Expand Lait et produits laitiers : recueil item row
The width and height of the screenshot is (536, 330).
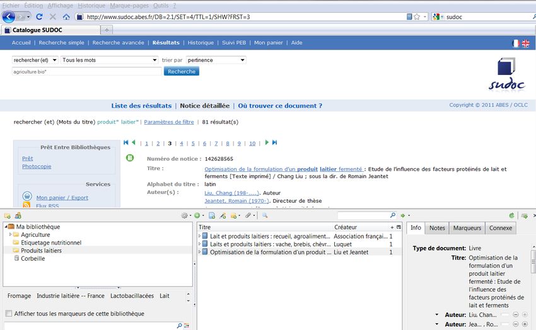coord(200,236)
